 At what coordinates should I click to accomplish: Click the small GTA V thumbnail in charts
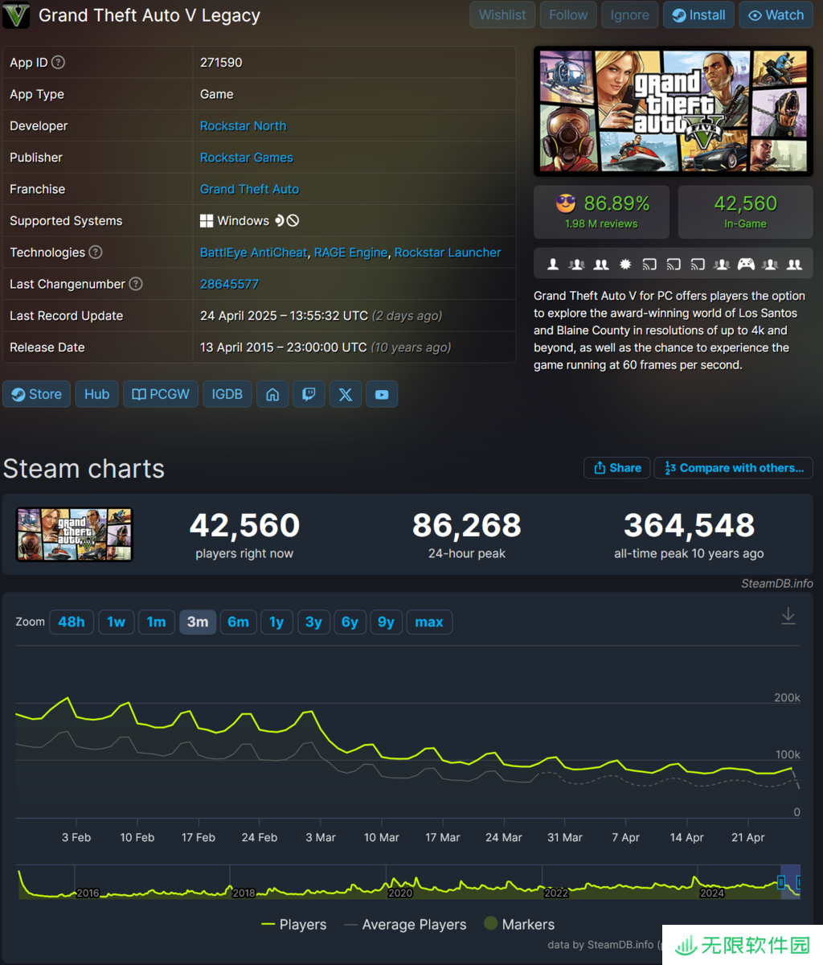click(x=74, y=534)
